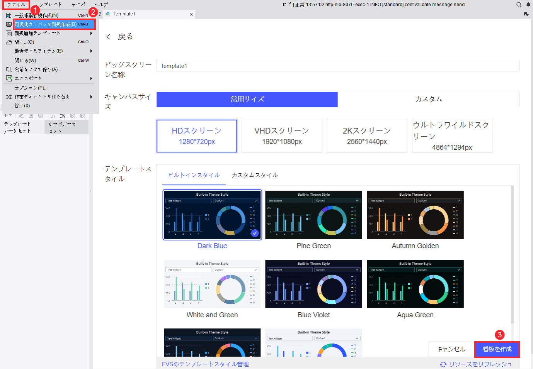
Task: Close the Template1 tab
Action: pyautogui.click(x=191, y=14)
